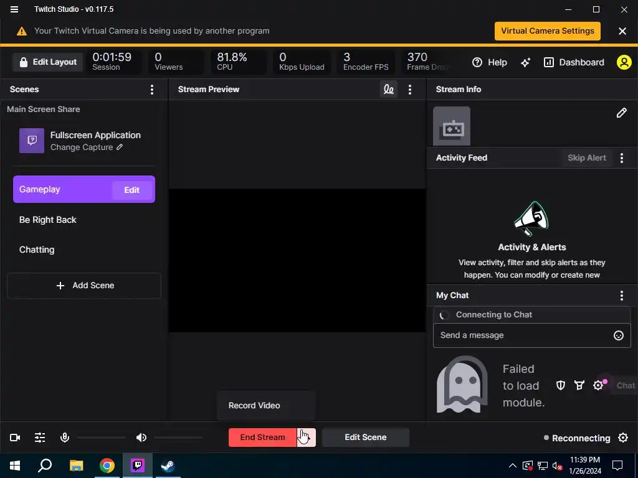Toggle the camera icon in bottom bar
The height and width of the screenshot is (478, 638).
[15, 438]
